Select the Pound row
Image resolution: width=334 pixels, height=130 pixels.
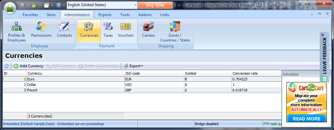tap(142, 90)
